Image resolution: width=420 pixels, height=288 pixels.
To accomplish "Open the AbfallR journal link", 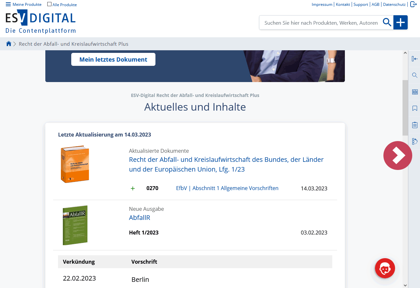I will [x=139, y=218].
